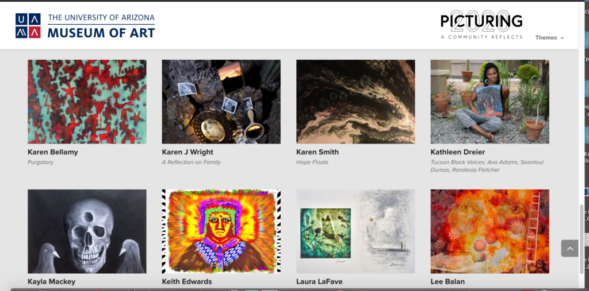The height and width of the screenshot is (291, 589).
Task: Expand the Themes dropdown menu
Action: 549,37
